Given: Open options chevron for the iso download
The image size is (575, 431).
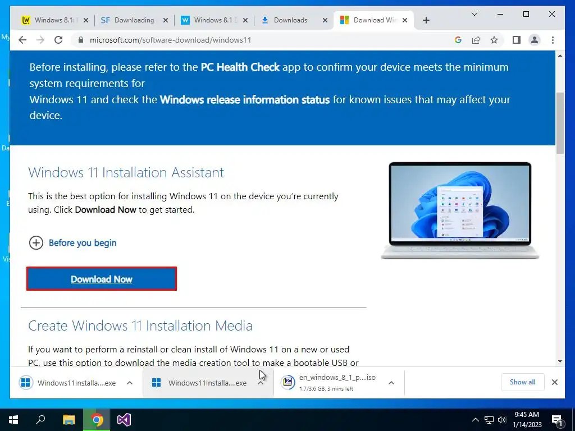Looking at the screenshot, I should (x=391, y=383).
